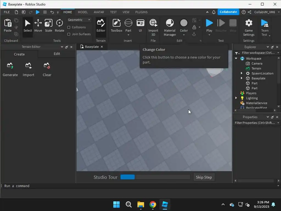Click the Skip Step button

point(204,177)
